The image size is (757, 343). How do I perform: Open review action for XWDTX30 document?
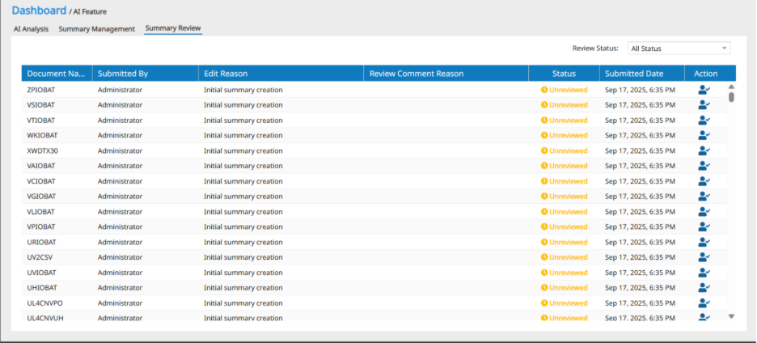[x=703, y=150]
